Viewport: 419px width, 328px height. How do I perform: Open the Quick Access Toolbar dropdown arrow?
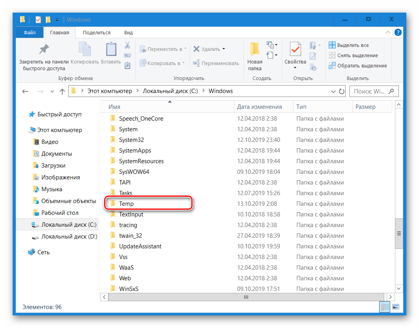[56, 19]
